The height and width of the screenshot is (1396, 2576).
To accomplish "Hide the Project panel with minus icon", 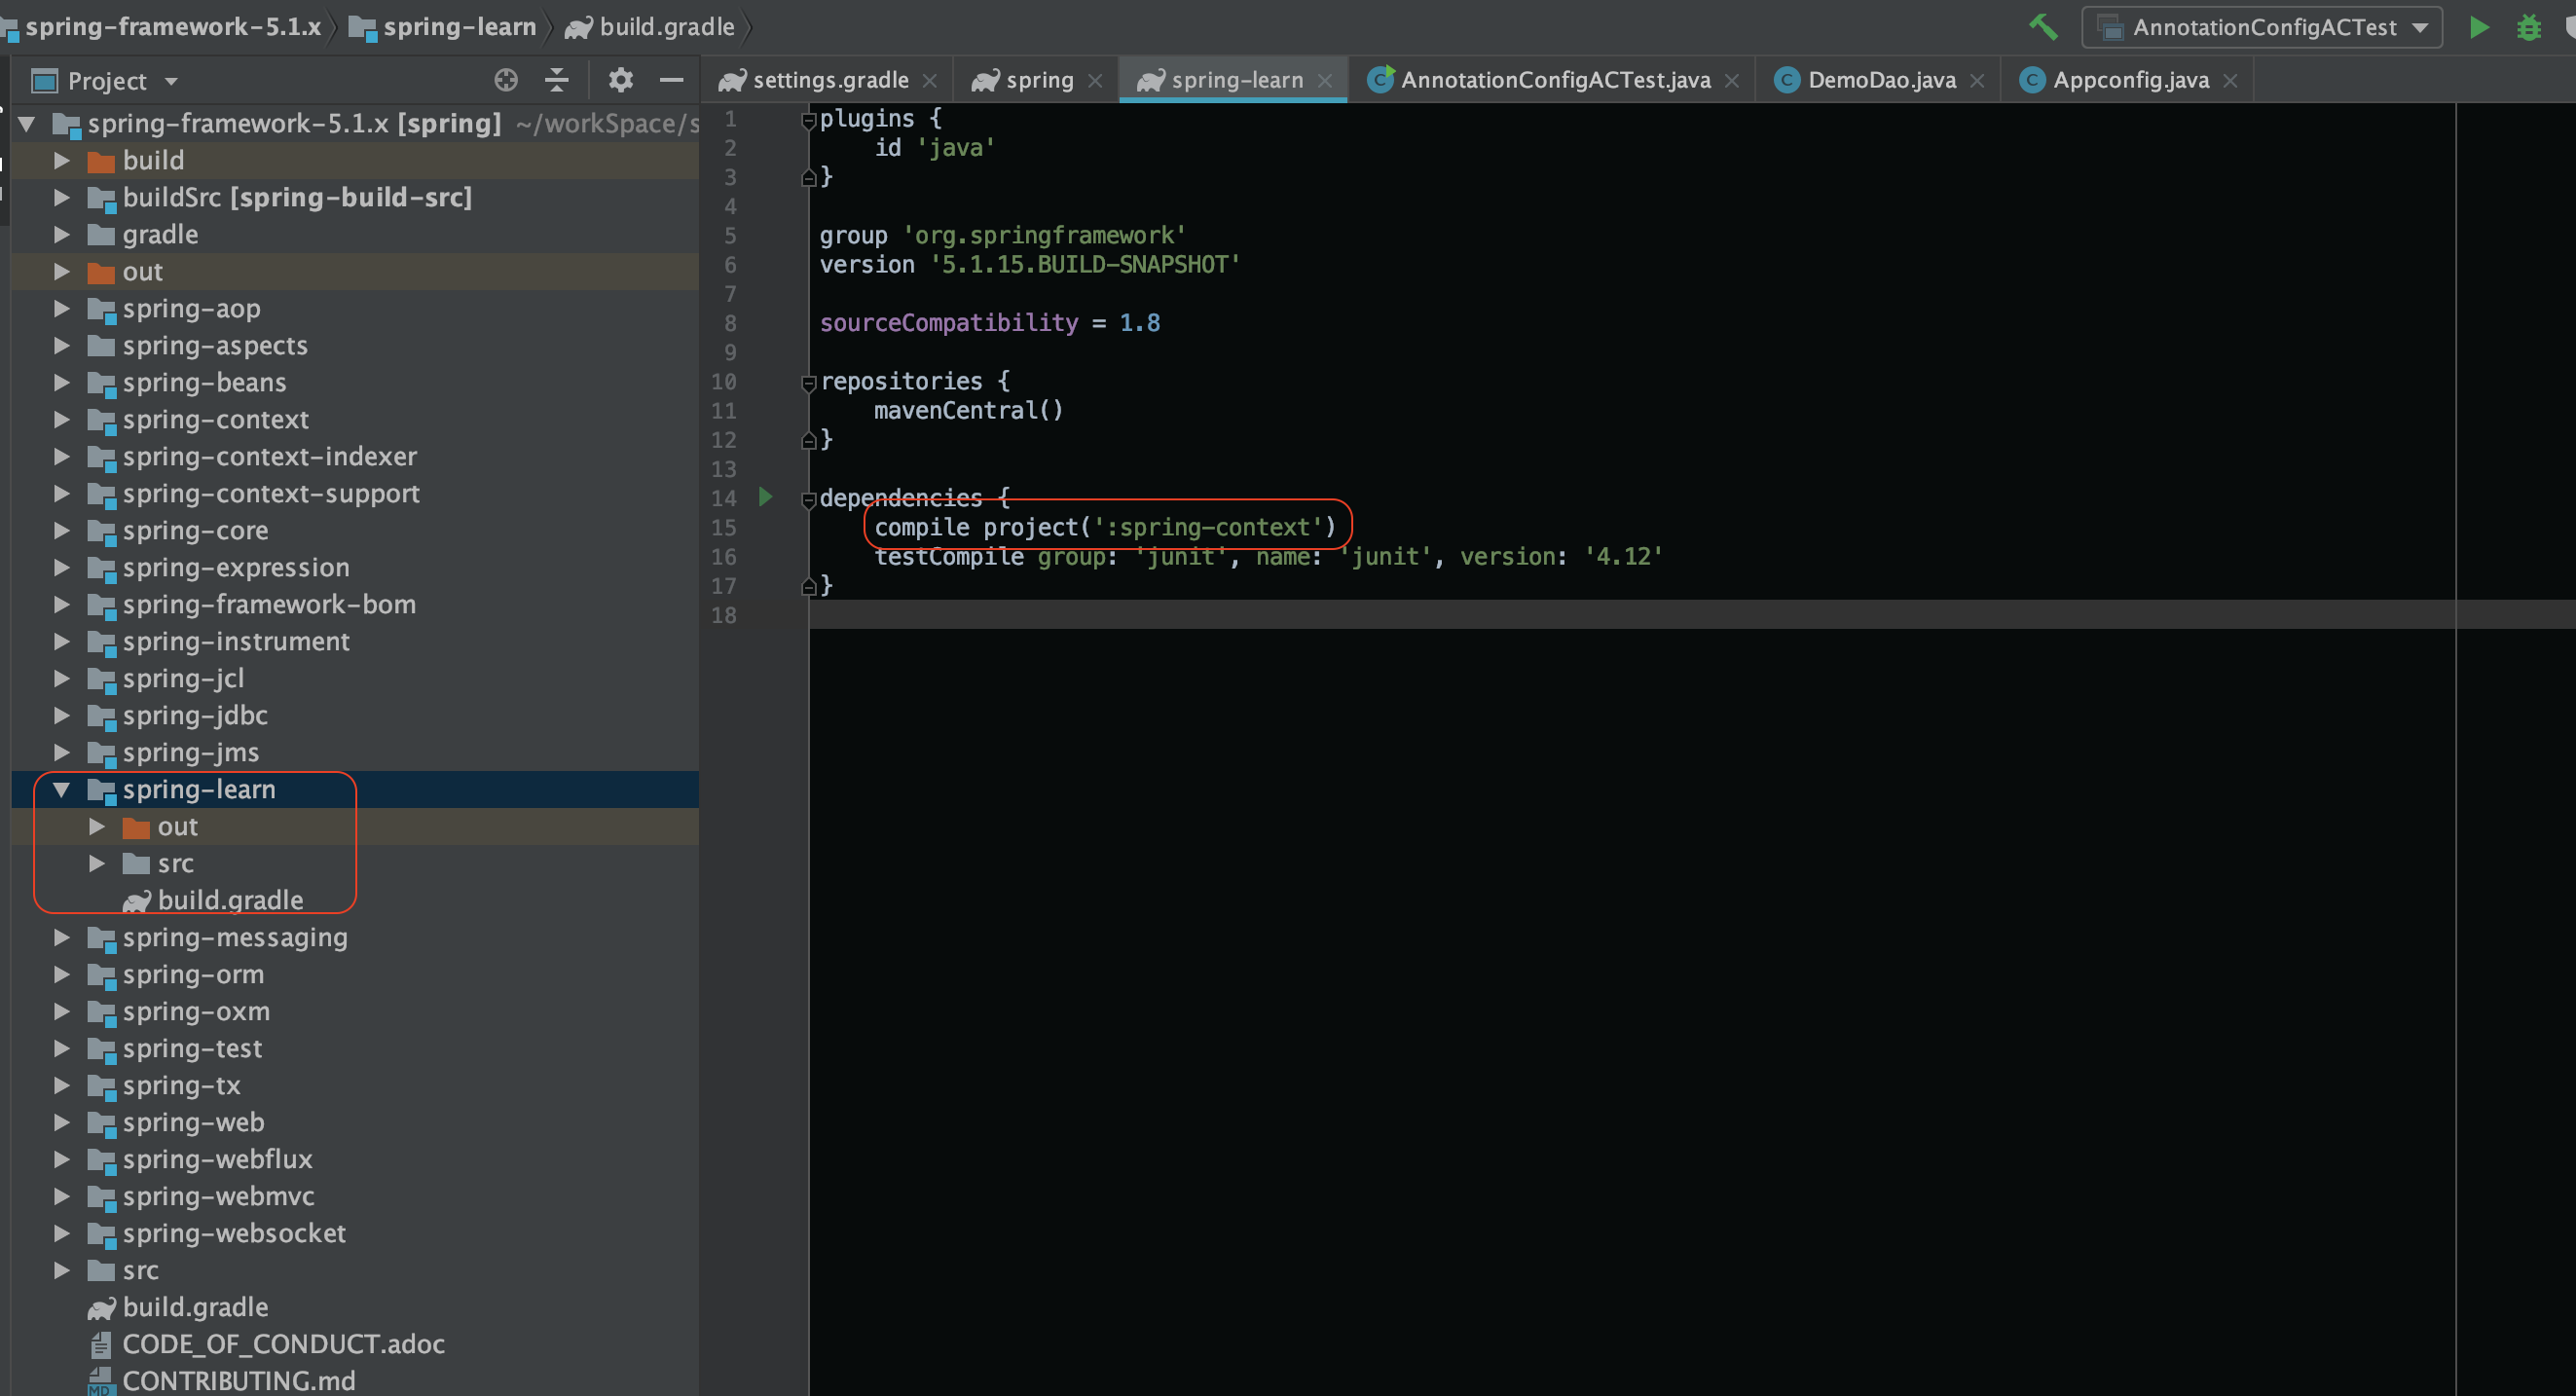I will pos(672,80).
